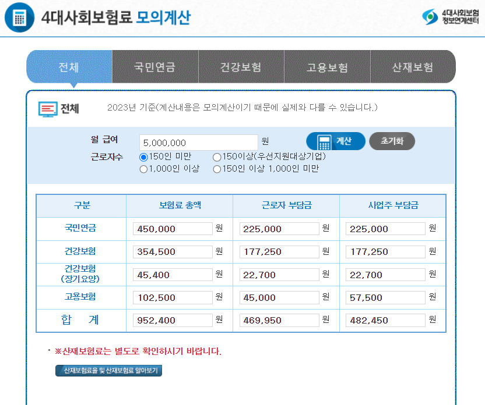This screenshot has height=405, width=485.
Task: Go to the 고용보험 tab
Action: pyautogui.click(x=327, y=67)
